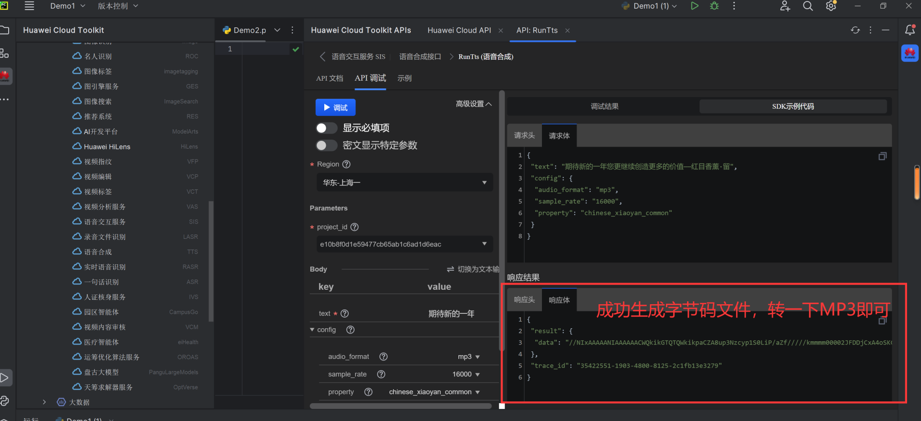The image size is (921, 421).
Task: Open sample_rate 16000 dropdown
Action: tap(466, 374)
